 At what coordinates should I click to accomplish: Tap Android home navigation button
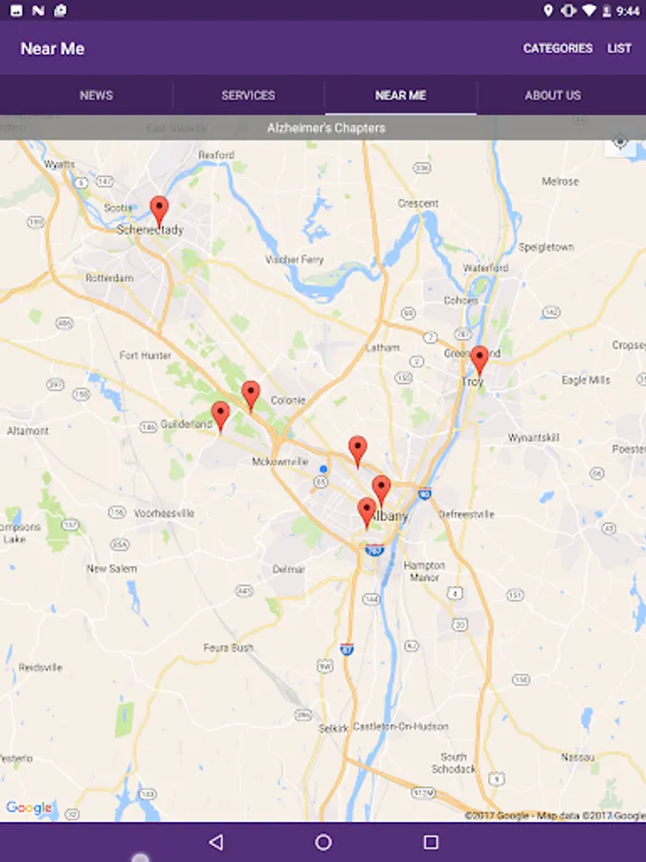click(323, 842)
